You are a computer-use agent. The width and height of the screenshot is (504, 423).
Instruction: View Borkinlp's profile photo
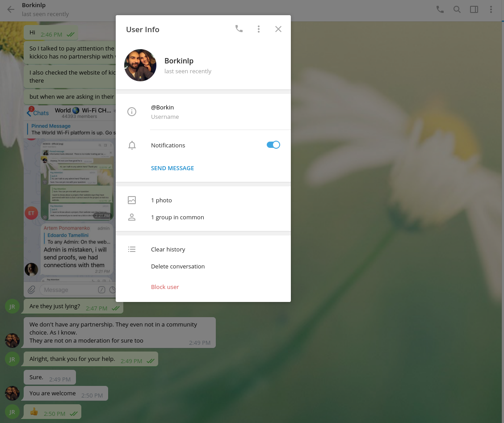[140, 65]
